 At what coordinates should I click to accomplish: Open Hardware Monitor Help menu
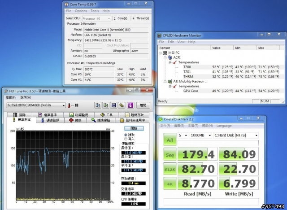(x=191, y=42)
